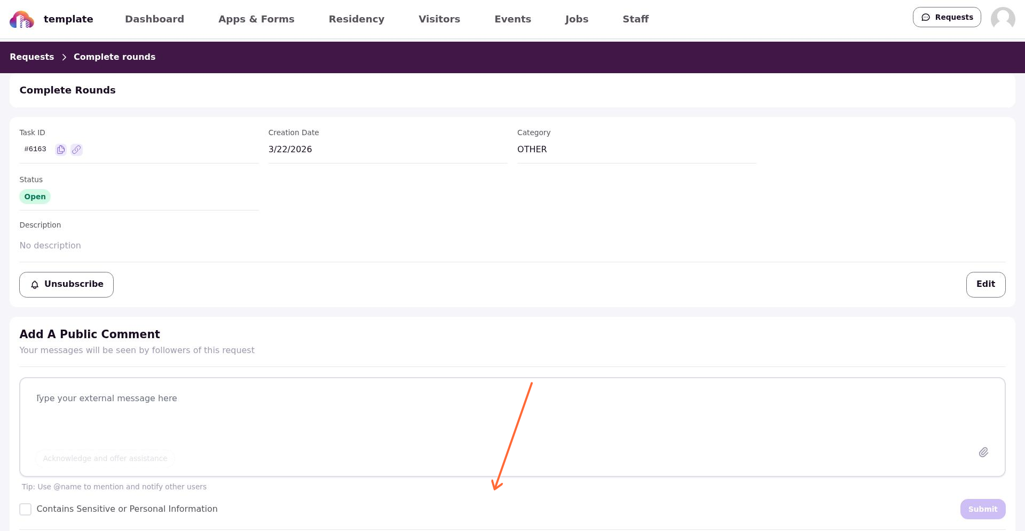Open the Apps & Forms menu
1025x531 pixels.
click(x=256, y=19)
